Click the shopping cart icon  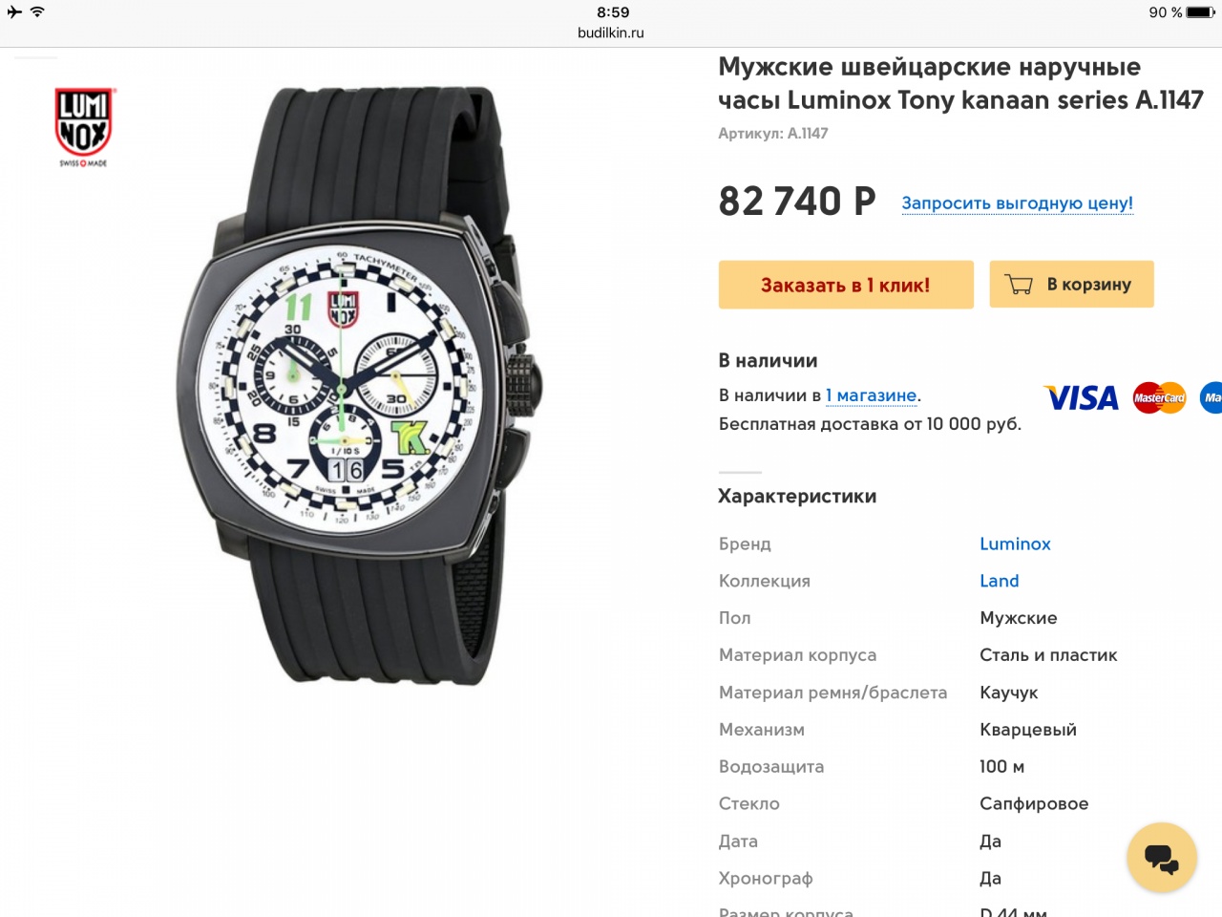[1019, 285]
